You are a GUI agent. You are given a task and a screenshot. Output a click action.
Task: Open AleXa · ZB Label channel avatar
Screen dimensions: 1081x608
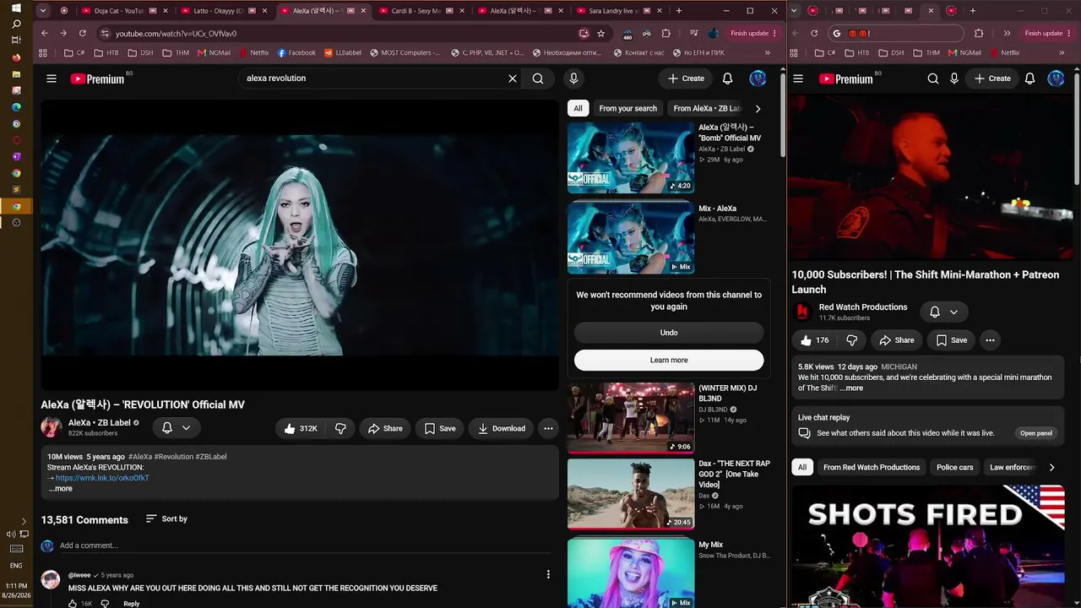[52, 427]
